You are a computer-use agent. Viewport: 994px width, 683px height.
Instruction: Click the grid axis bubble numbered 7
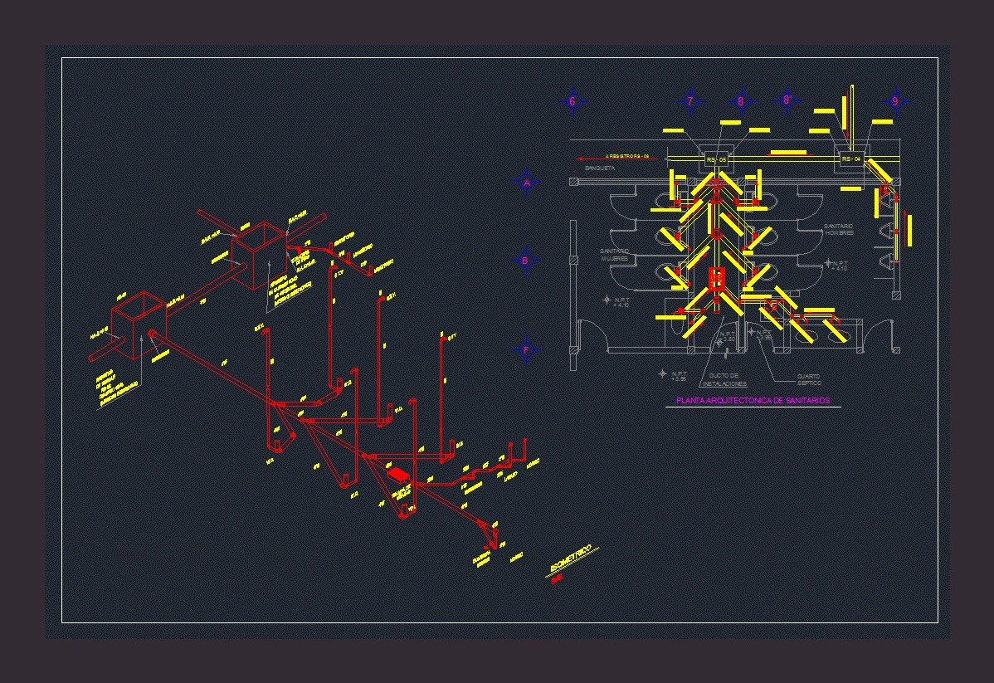(690, 101)
